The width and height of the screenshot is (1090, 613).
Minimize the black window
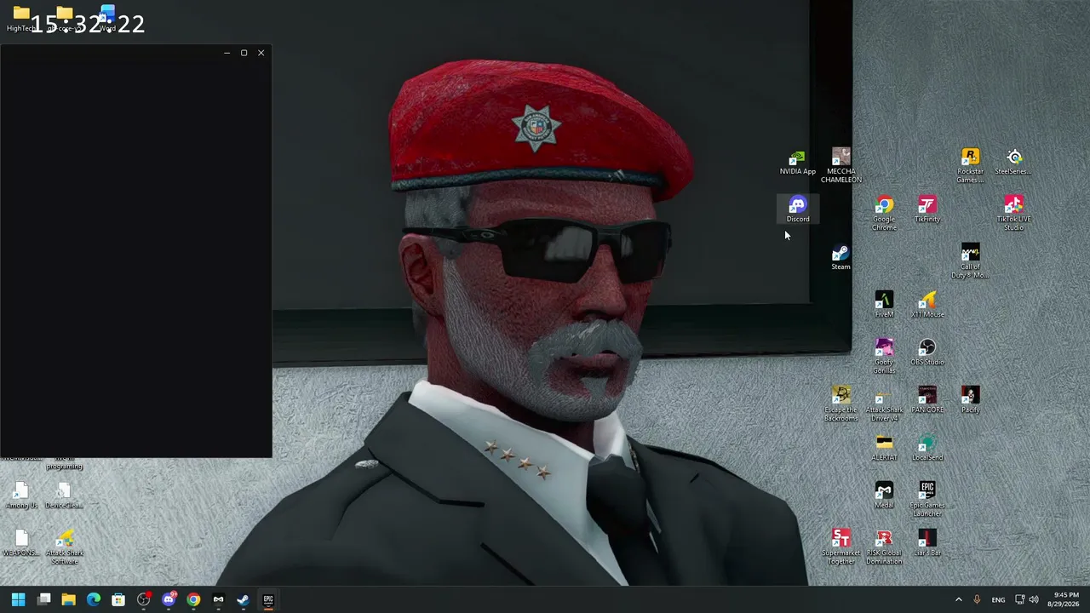227,53
